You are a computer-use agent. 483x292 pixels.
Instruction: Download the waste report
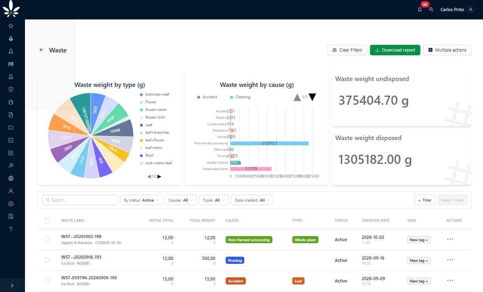coord(395,50)
